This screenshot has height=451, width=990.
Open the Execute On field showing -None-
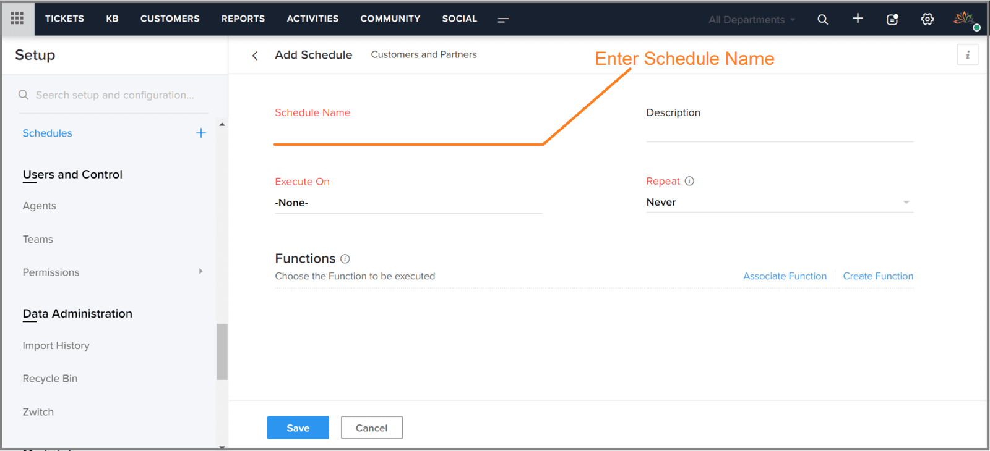tap(408, 203)
